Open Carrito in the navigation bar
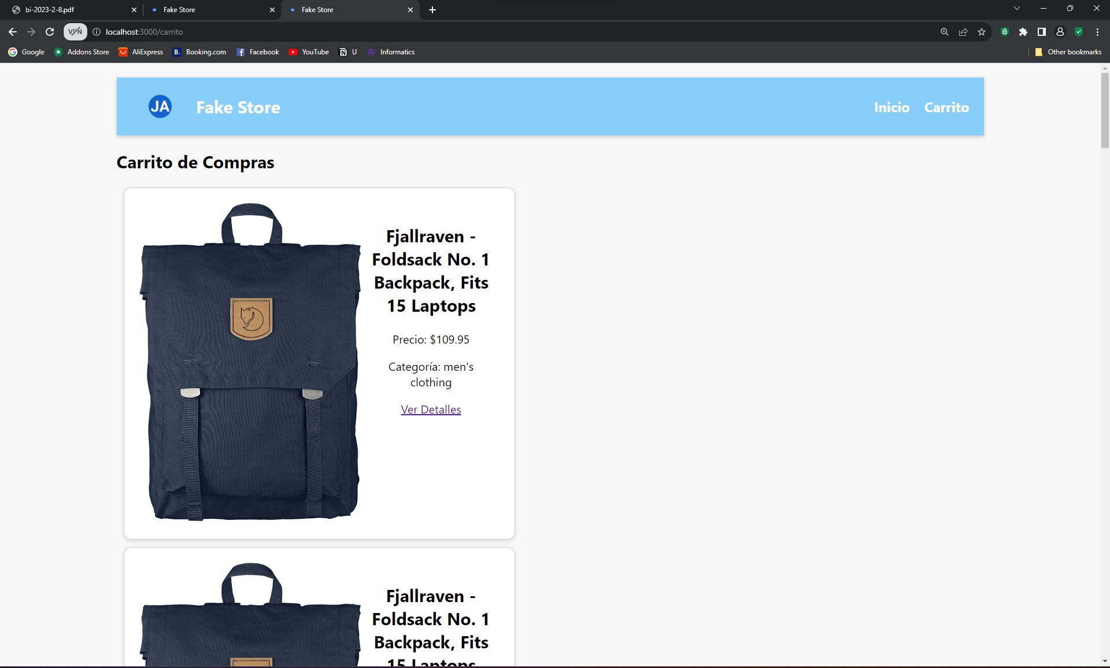This screenshot has width=1110, height=668. coord(946,107)
